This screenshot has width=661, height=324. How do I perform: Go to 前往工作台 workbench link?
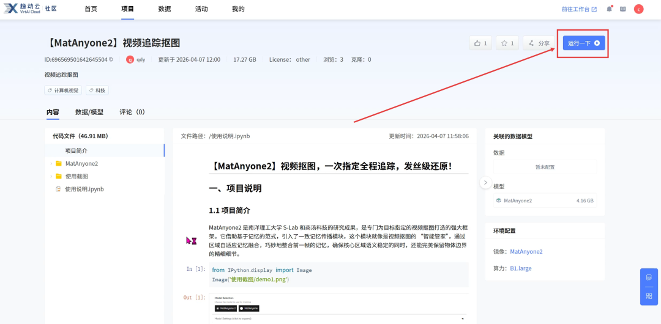(579, 9)
